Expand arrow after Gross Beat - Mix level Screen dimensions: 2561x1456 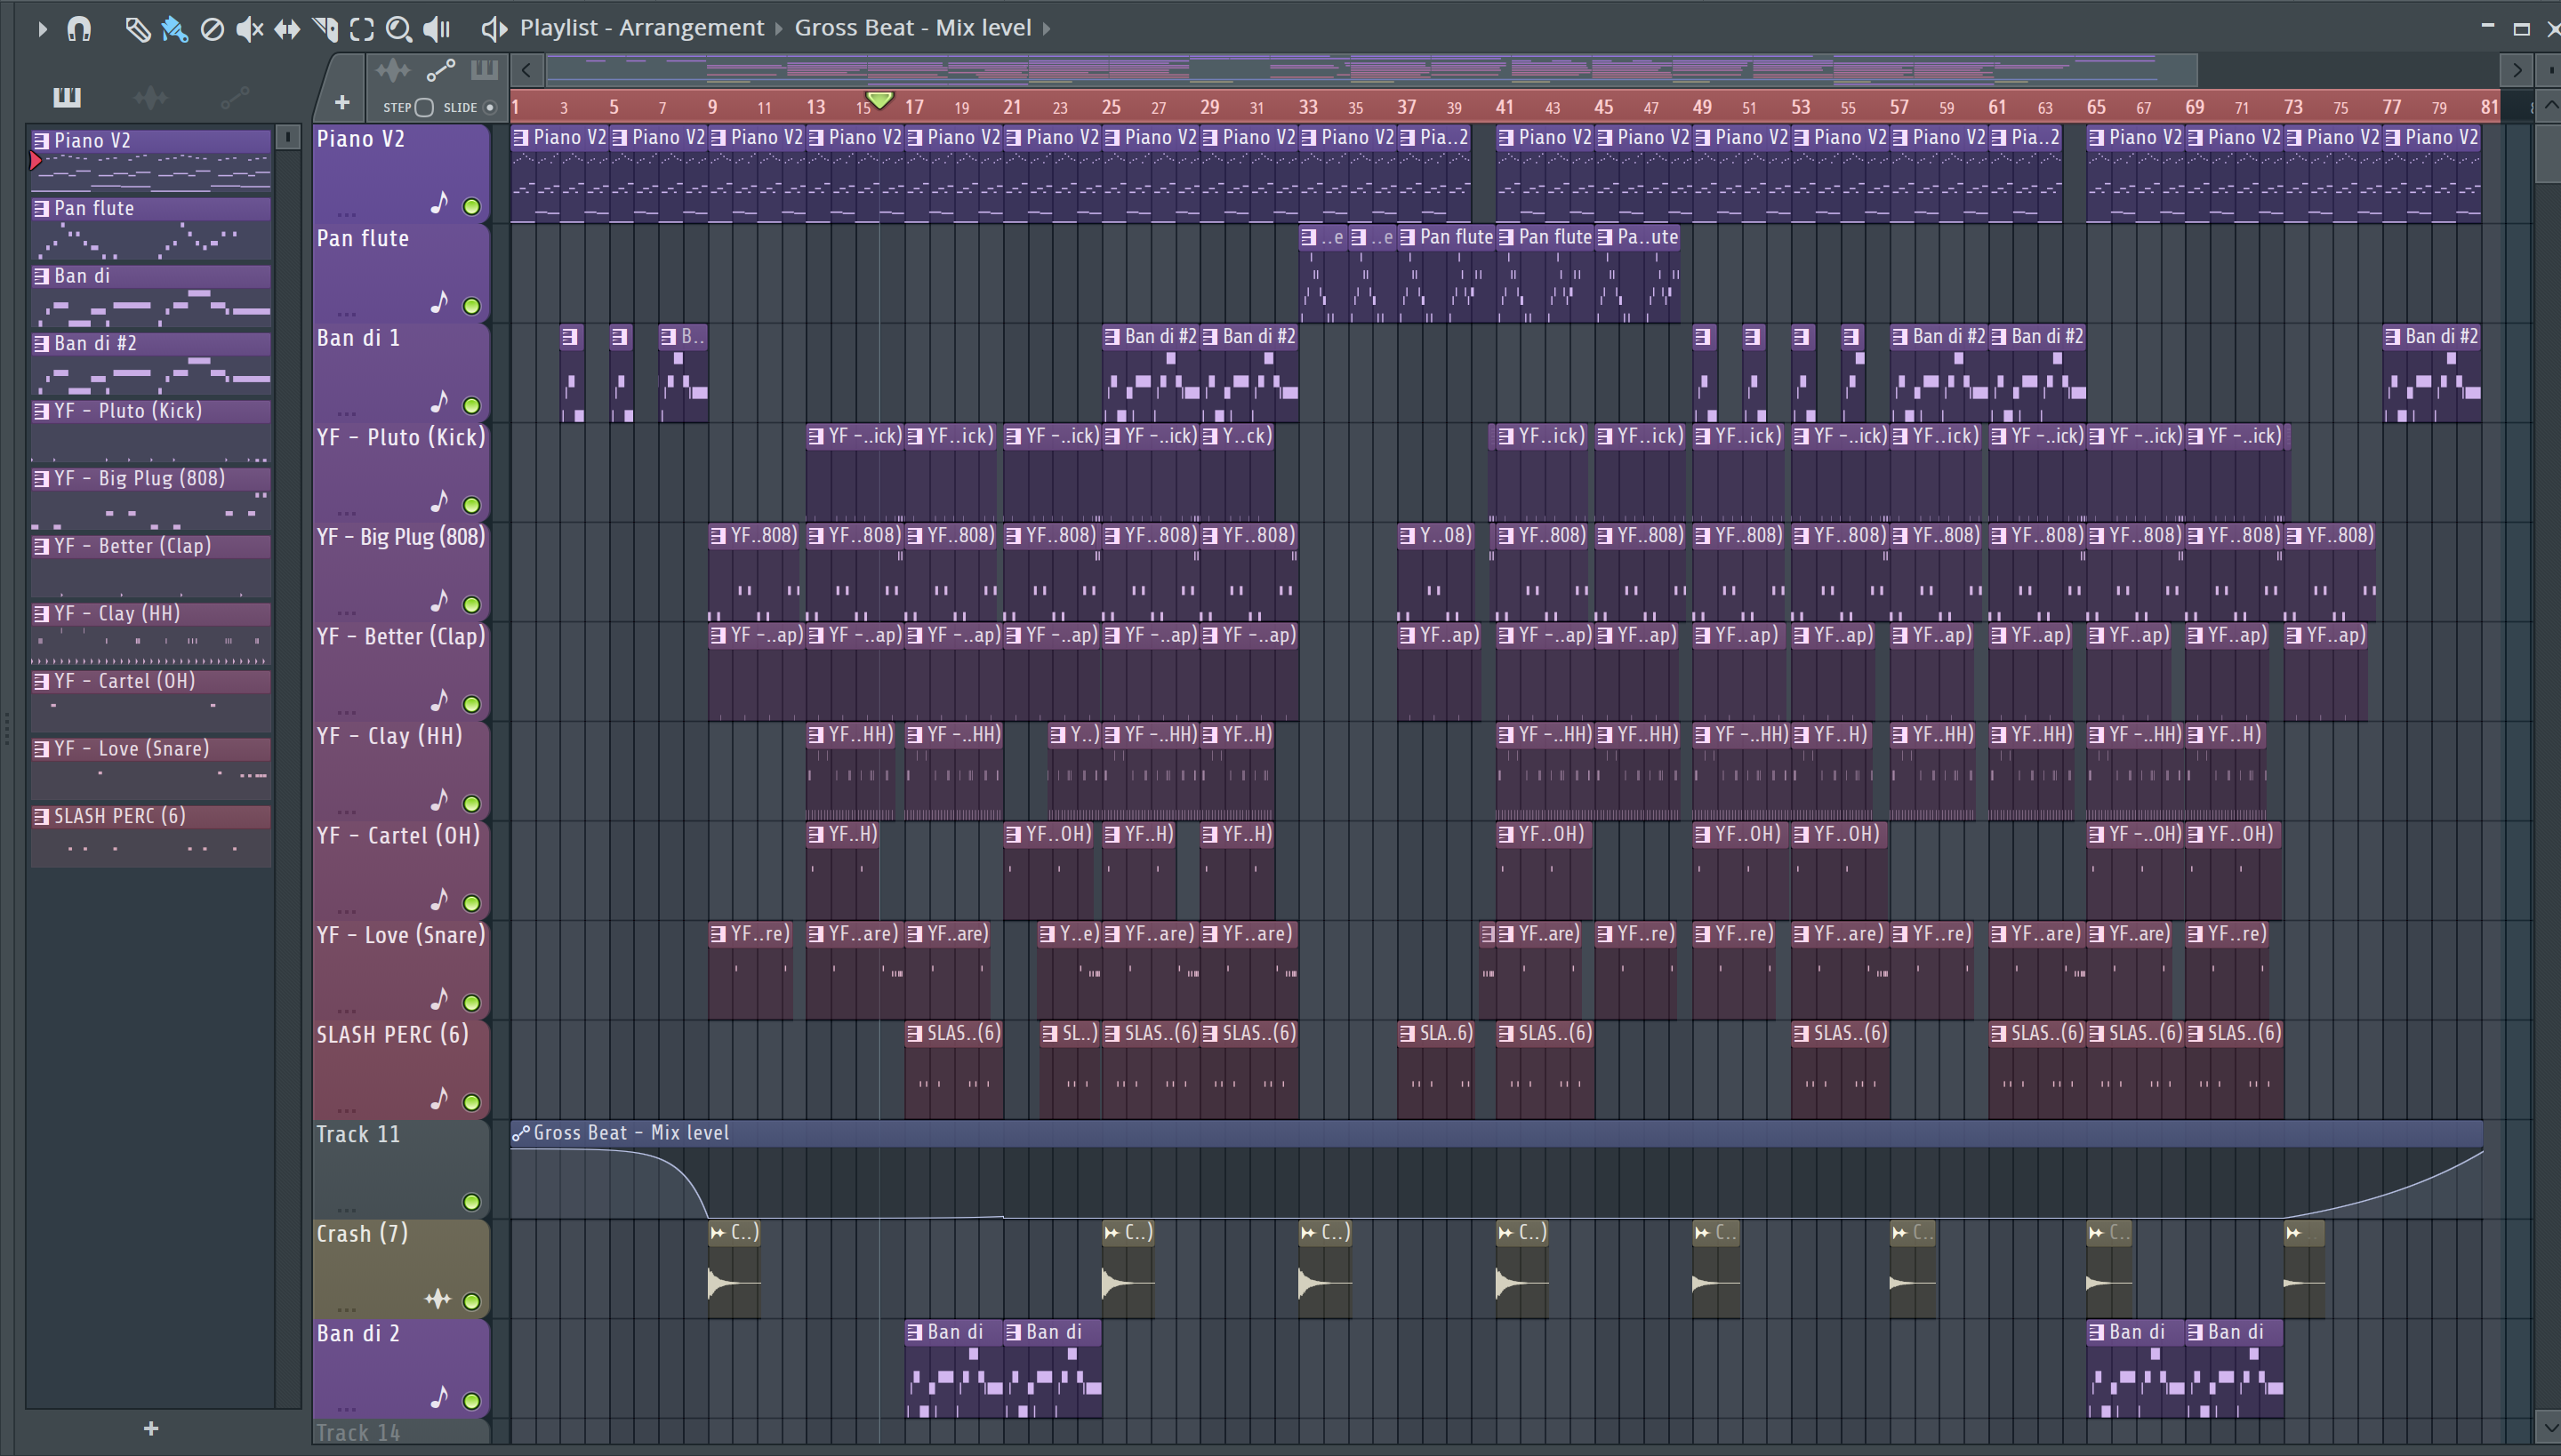pos(1047,28)
